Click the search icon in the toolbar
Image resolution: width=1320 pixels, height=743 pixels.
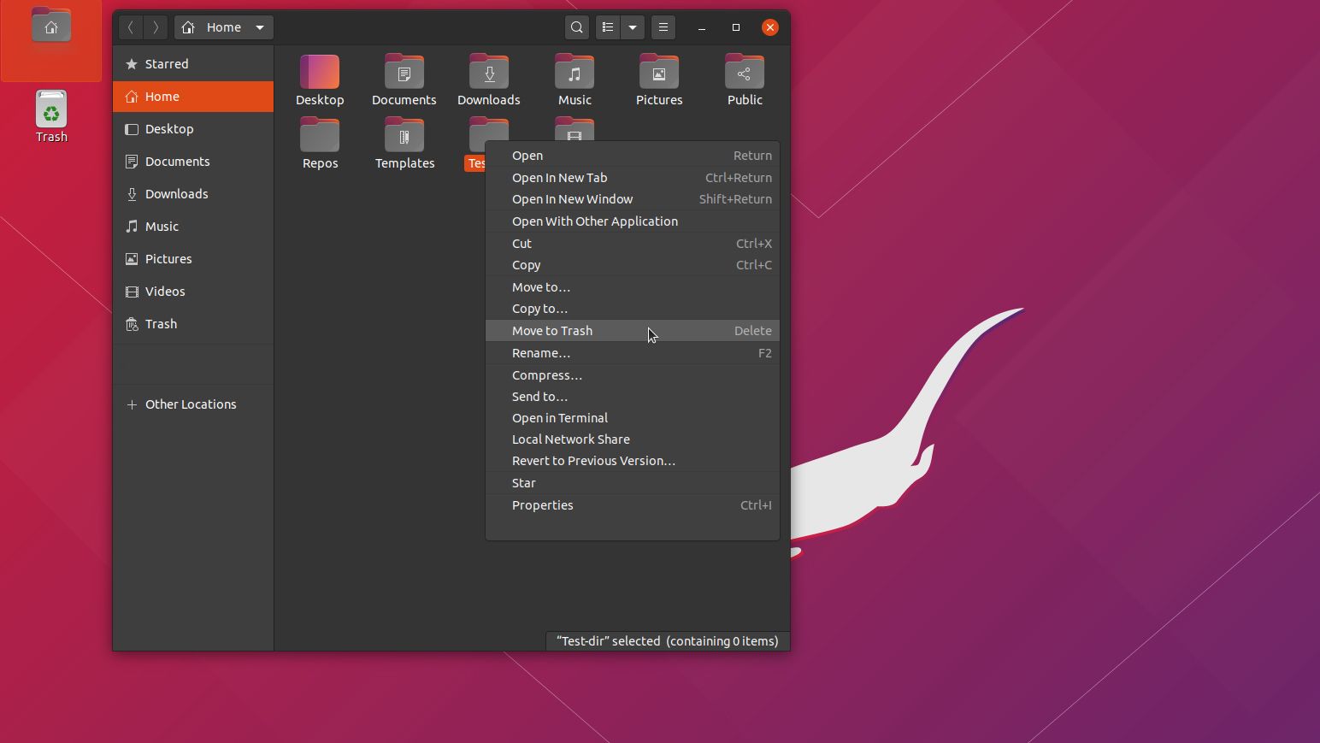[x=576, y=27]
